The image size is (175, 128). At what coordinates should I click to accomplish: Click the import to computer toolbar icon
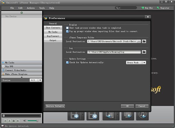pos(128,116)
